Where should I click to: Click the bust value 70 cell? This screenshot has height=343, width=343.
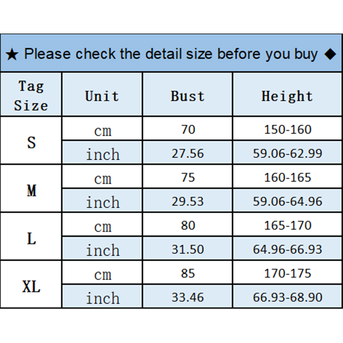[188, 129]
